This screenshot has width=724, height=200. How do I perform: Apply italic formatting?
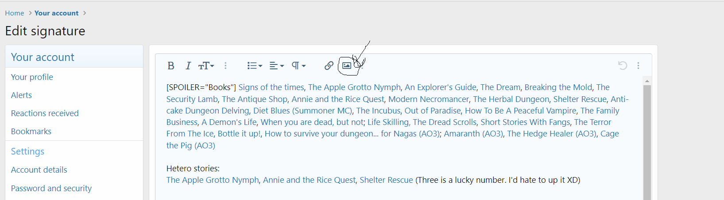tap(188, 66)
